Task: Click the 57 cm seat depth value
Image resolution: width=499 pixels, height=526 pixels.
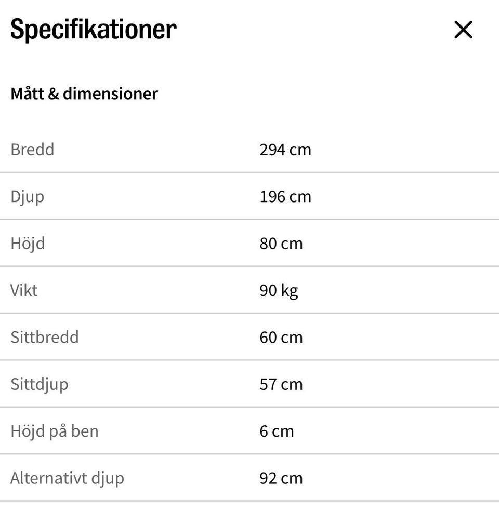Action: pos(281,385)
